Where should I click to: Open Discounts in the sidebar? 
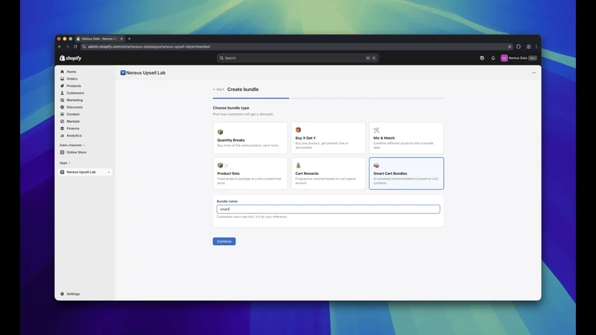pos(74,107)
